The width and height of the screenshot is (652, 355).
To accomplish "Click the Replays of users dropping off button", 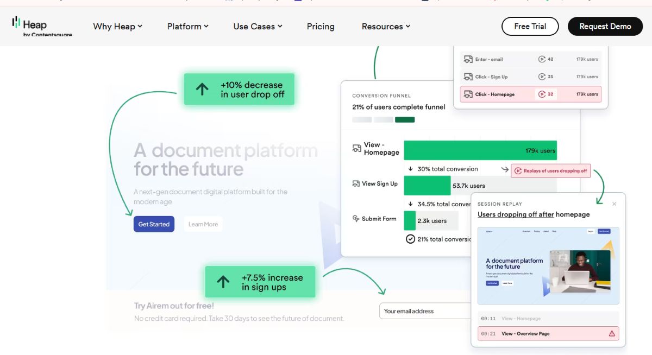I will [x=550, y=170].
